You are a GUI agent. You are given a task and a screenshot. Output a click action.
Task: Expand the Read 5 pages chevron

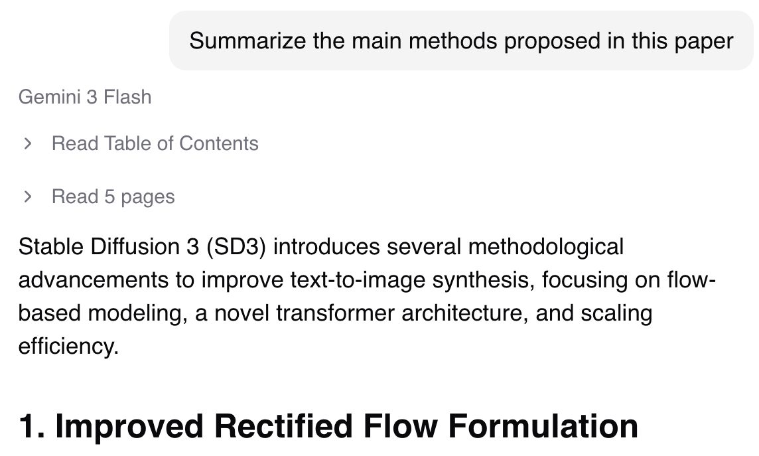coord(28,196)
